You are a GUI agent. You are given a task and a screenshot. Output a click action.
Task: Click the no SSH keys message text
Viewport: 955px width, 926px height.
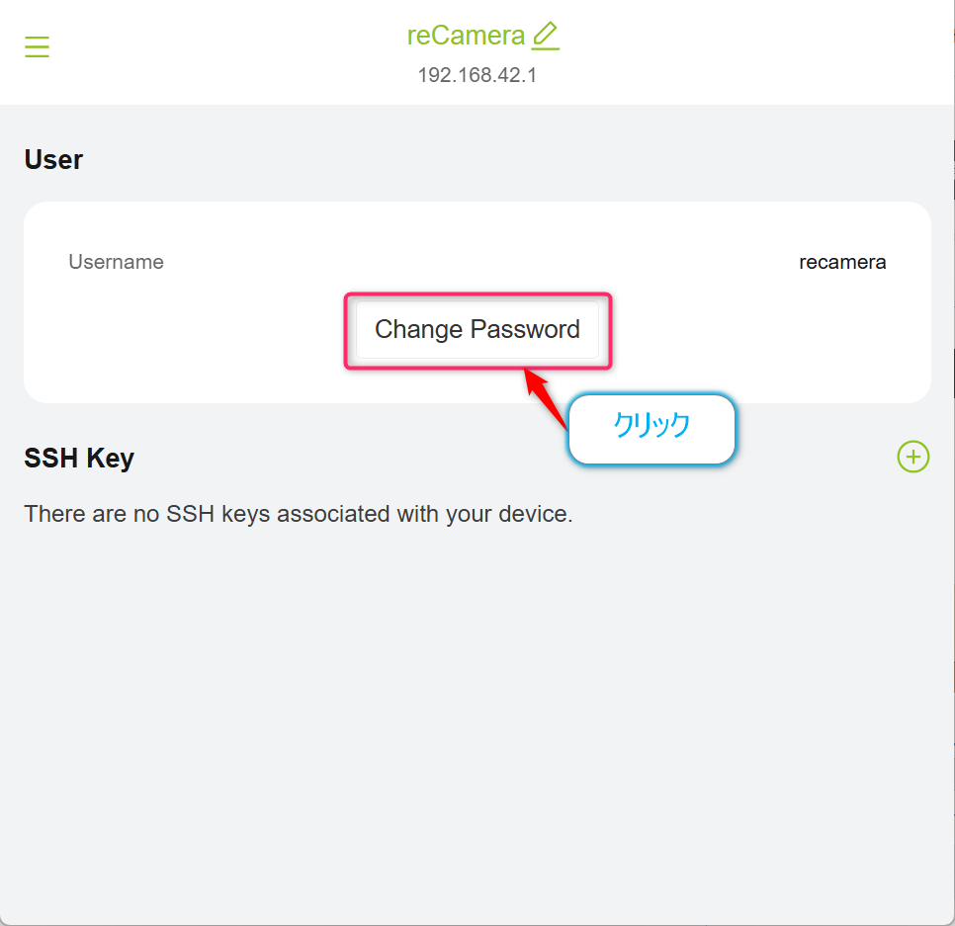[x=299, y=514]
